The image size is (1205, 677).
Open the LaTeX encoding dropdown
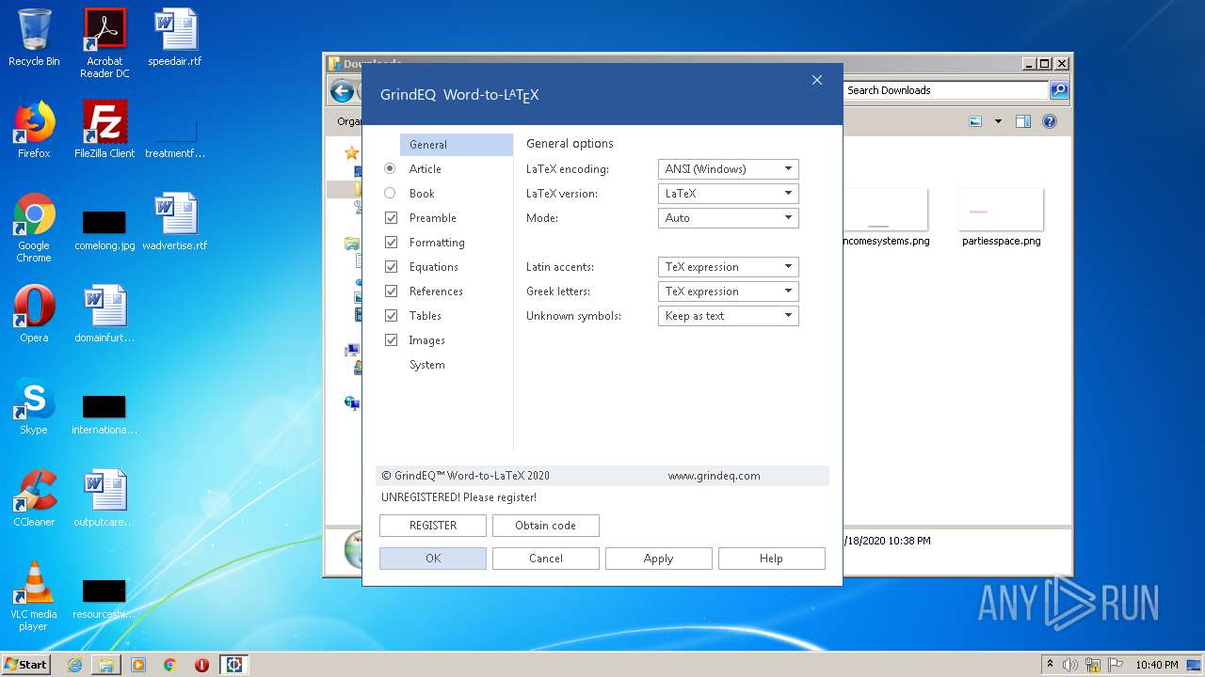(728, 169)
